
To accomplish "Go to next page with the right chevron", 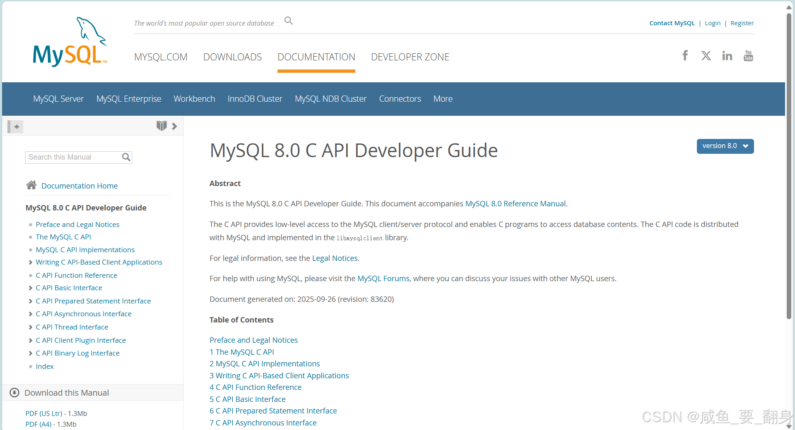I will tap(175, 126).
